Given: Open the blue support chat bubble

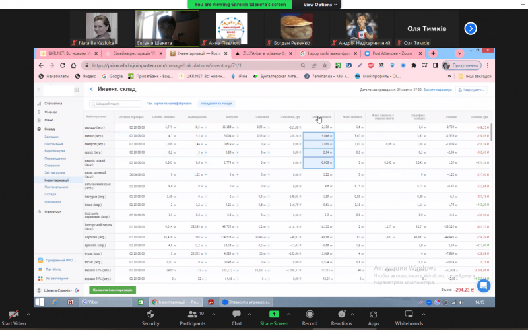Looking at the screenshot, I should click(x=484, y=286).
